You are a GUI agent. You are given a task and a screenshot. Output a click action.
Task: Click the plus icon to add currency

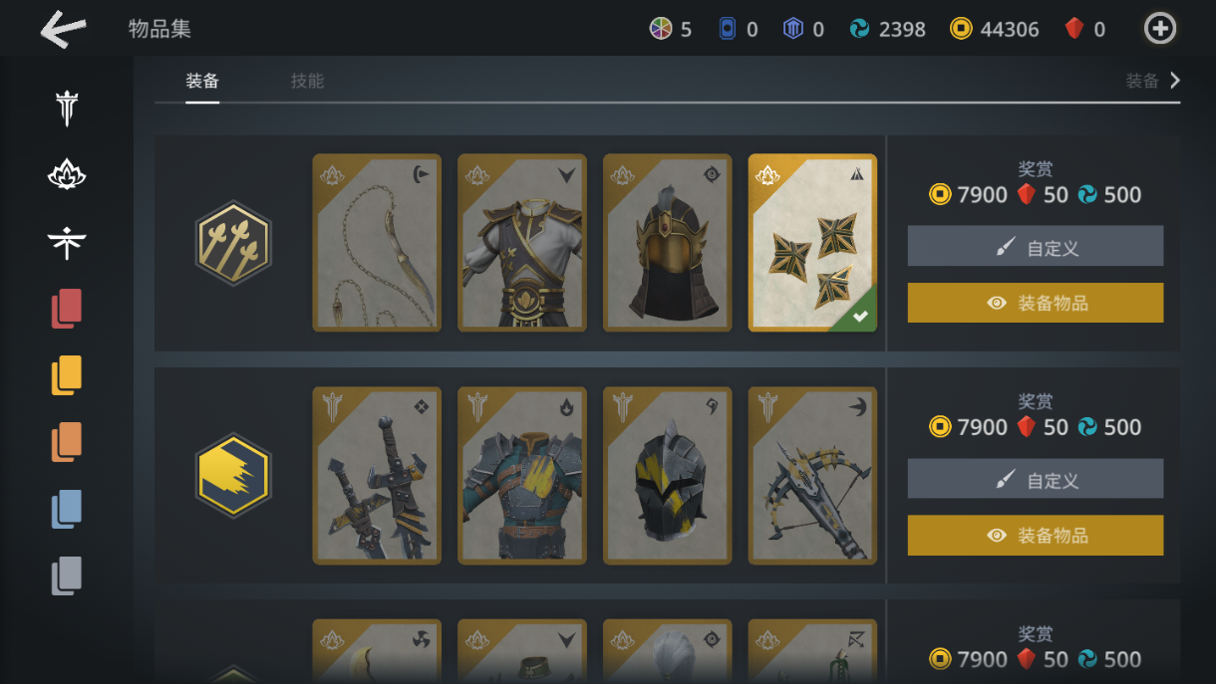1160,29
